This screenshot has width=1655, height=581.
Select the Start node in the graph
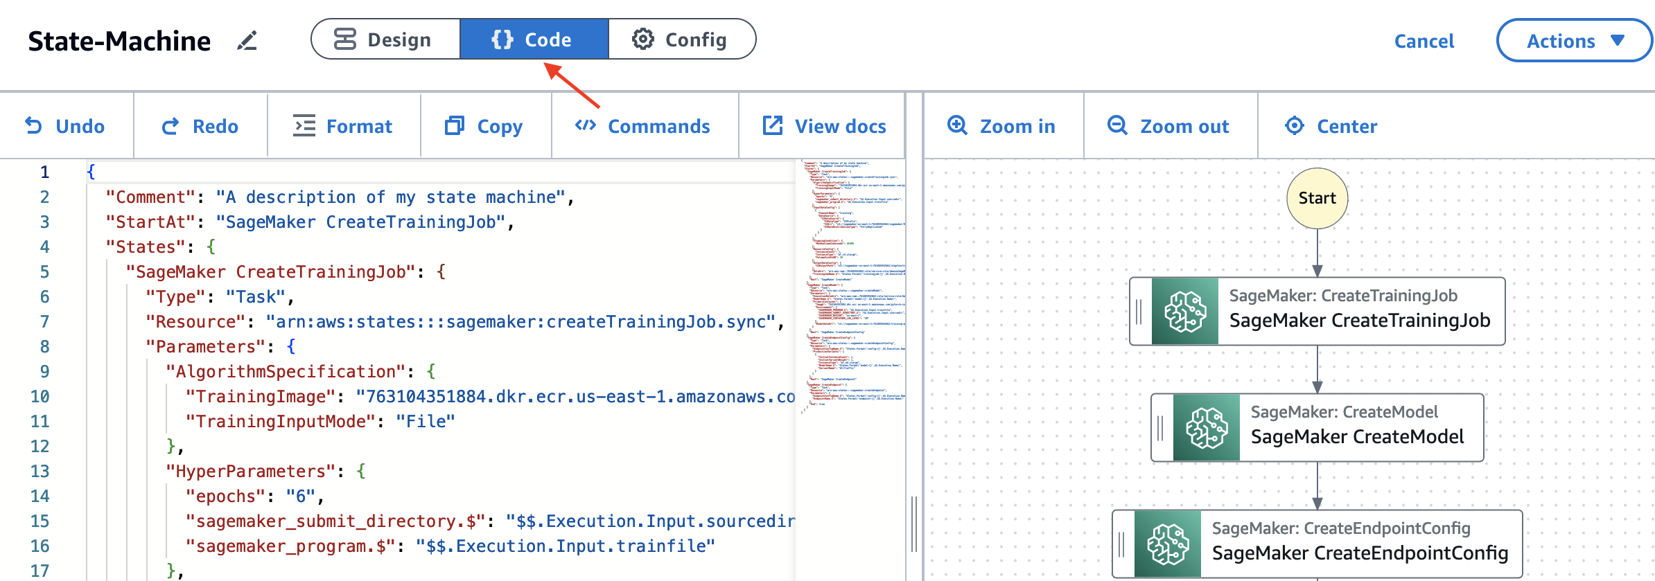(1317, 198)
